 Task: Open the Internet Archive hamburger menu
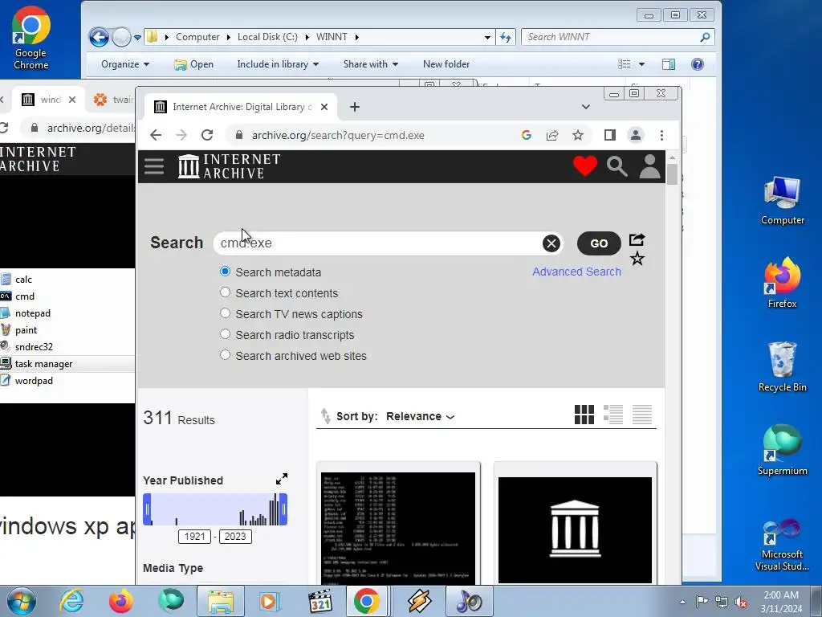(x=154, y=166)
